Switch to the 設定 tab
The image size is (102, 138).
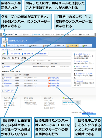(x=84, y=46)
